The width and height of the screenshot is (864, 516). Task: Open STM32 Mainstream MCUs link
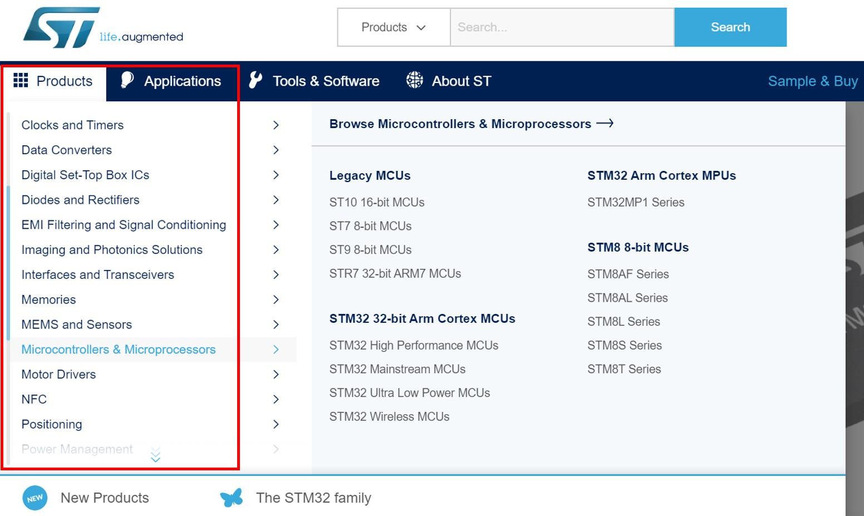[397, 369]
